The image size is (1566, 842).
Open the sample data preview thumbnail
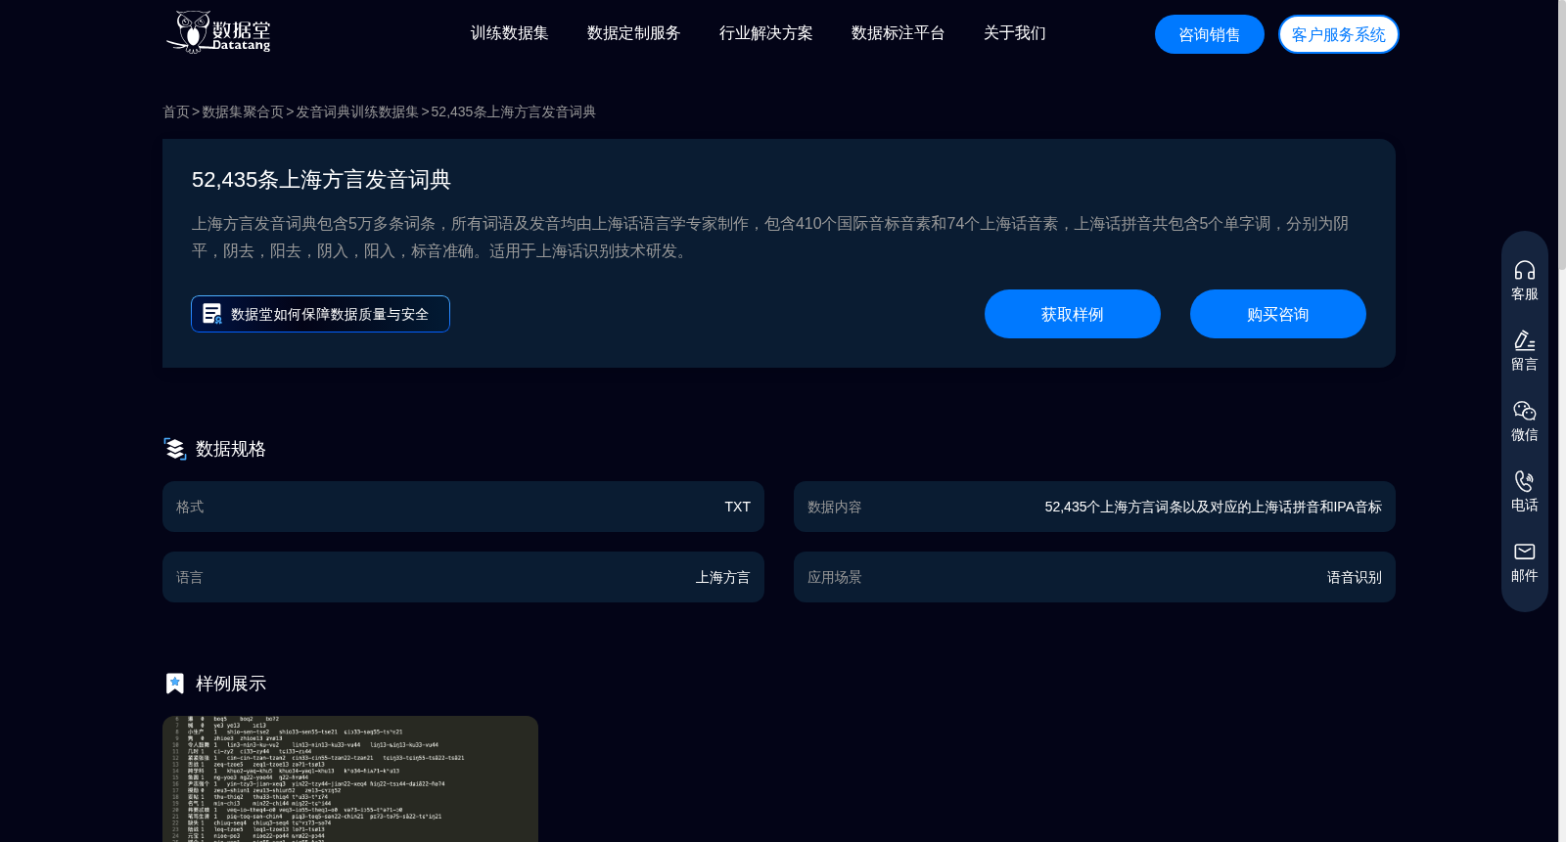pyautogui.click(x=350, y=778)
